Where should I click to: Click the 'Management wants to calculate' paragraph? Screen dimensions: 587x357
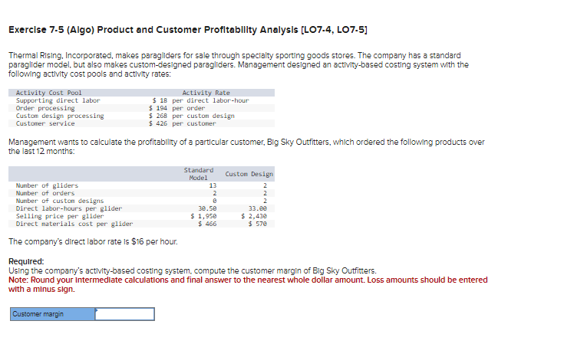click(x=246, y=146)
